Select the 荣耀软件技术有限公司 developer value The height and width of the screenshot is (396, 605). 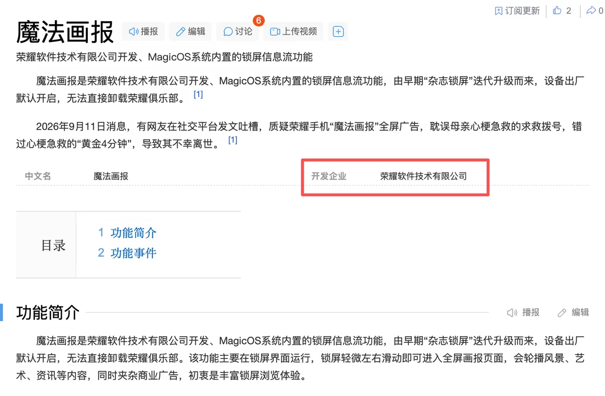[x=424, y=176]
